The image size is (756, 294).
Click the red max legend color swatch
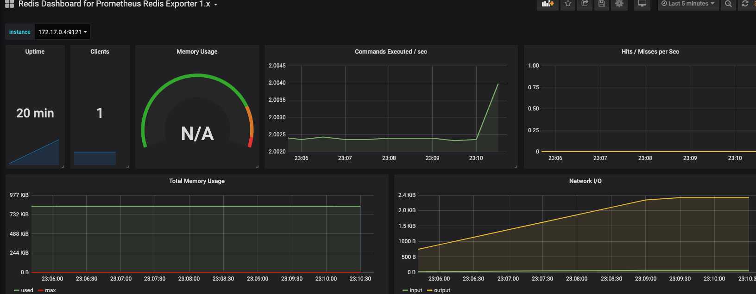40,291
